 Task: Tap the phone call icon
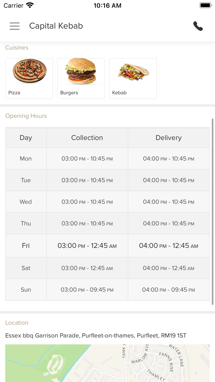(x=198, y=26)
